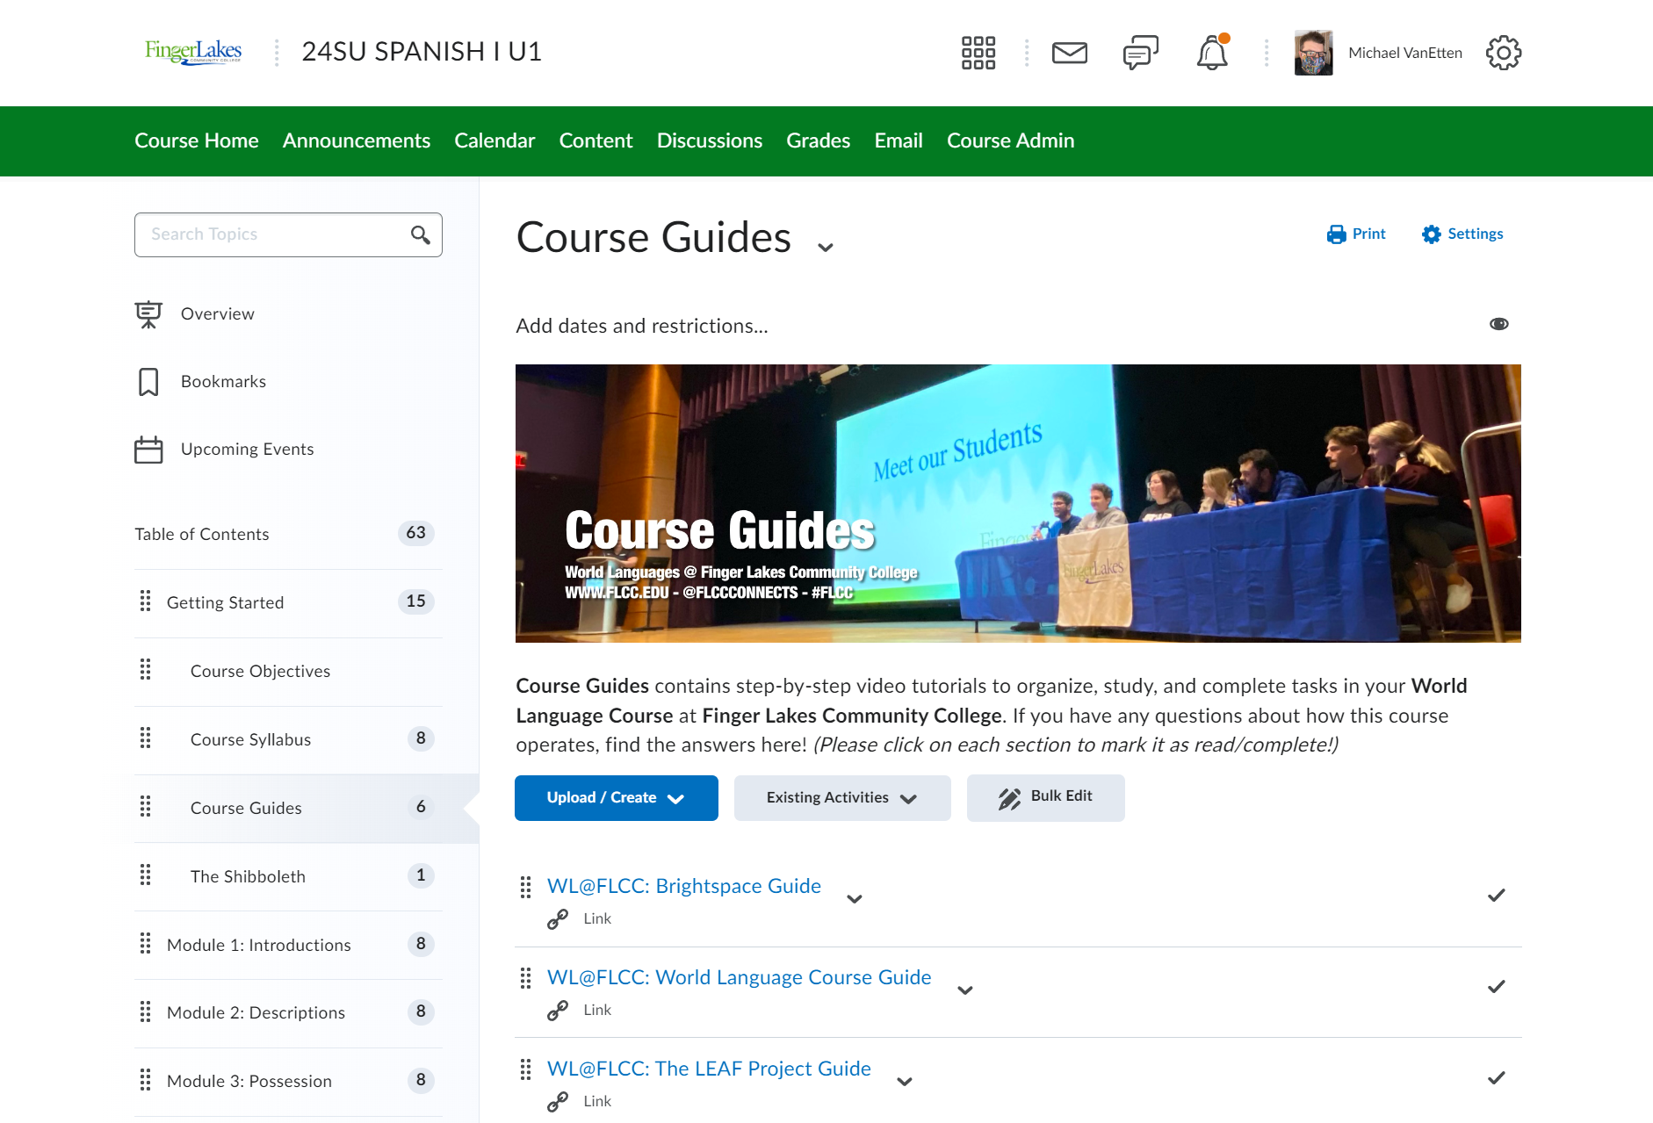Check notifications via the bell icon

[1211, 53]
